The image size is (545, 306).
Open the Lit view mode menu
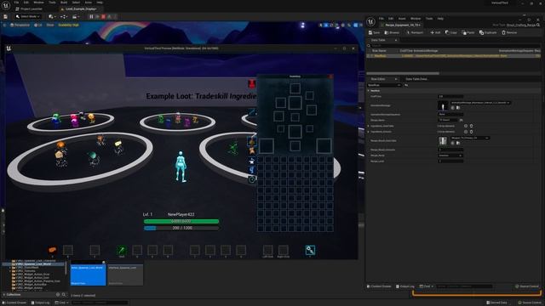(x=38, y=25)
